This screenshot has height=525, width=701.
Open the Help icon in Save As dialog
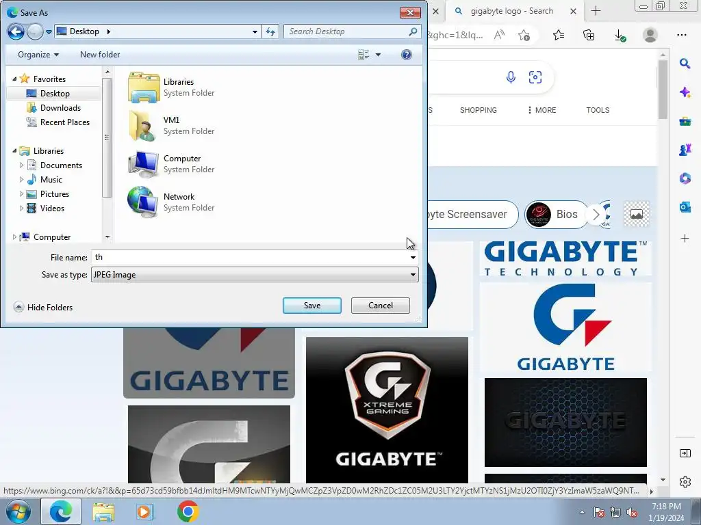[407, 55]
